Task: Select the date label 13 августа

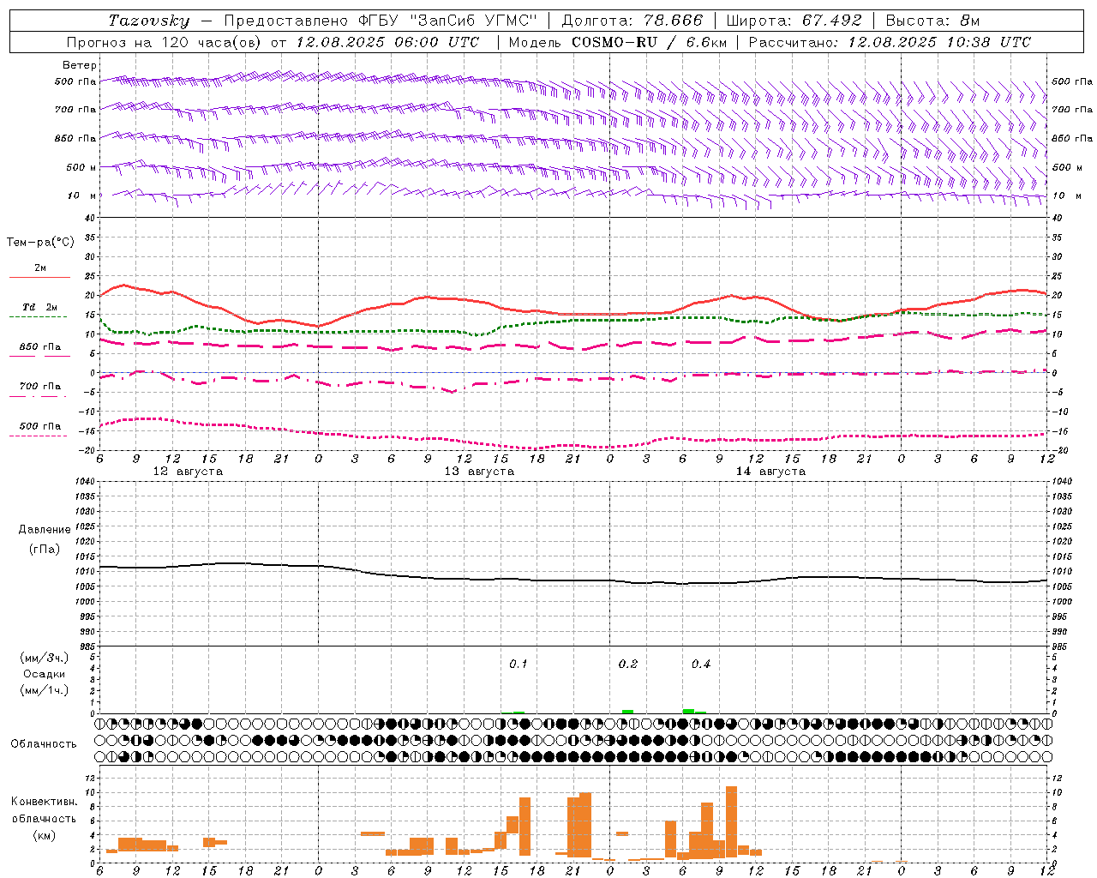Action: (x=479, y=472)
